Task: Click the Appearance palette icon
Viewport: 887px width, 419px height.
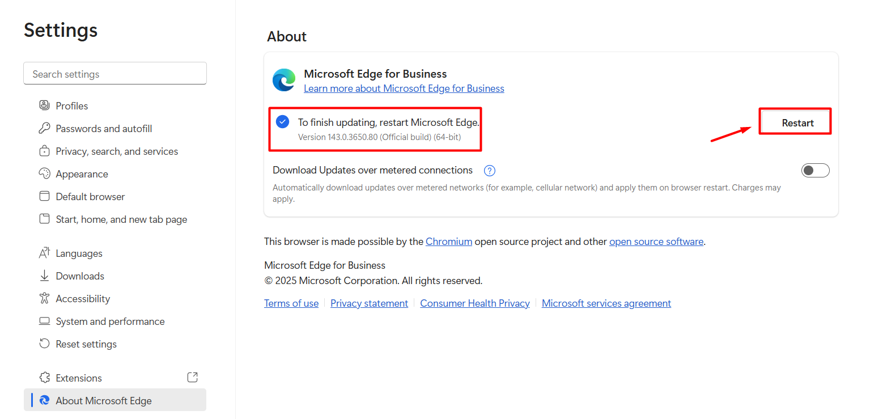Action: click(x=44, y=174)
